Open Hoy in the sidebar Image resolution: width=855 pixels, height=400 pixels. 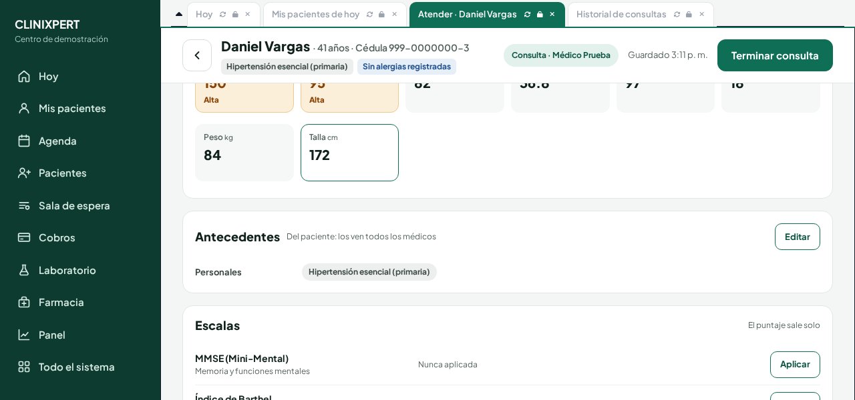(x=80, y=76)
